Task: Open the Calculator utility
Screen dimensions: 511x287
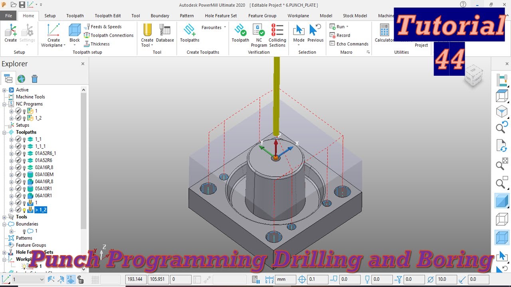Action: pyautogui.click(x=384, y=33)
